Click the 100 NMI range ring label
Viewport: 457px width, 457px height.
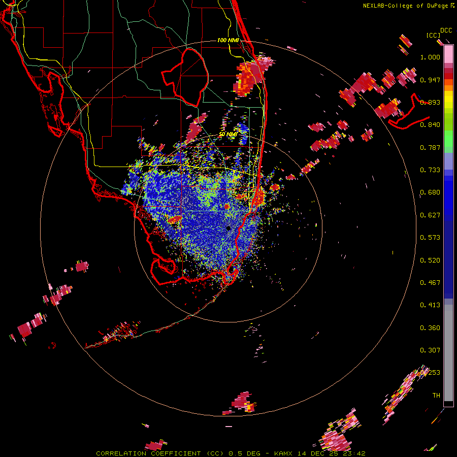click(x=228, y=40)
